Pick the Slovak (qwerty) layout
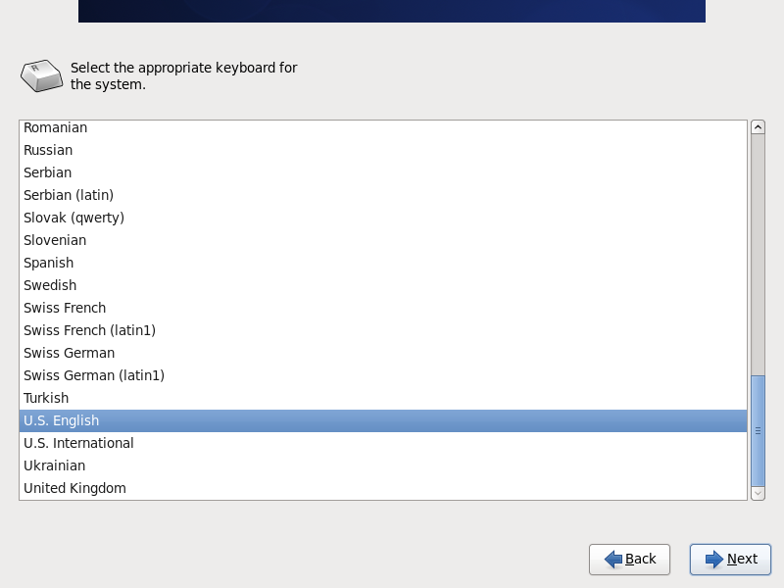The image size is (784, 588). coord(383,218)
